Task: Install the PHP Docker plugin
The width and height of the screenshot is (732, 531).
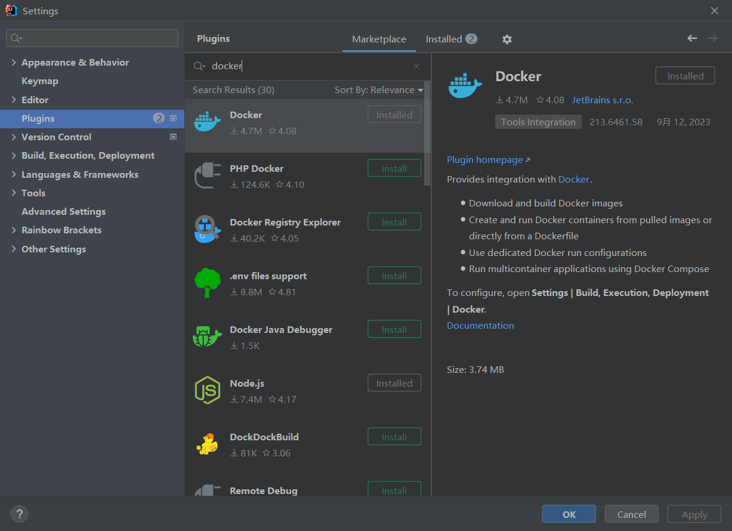Action: (x=394, y=168)
